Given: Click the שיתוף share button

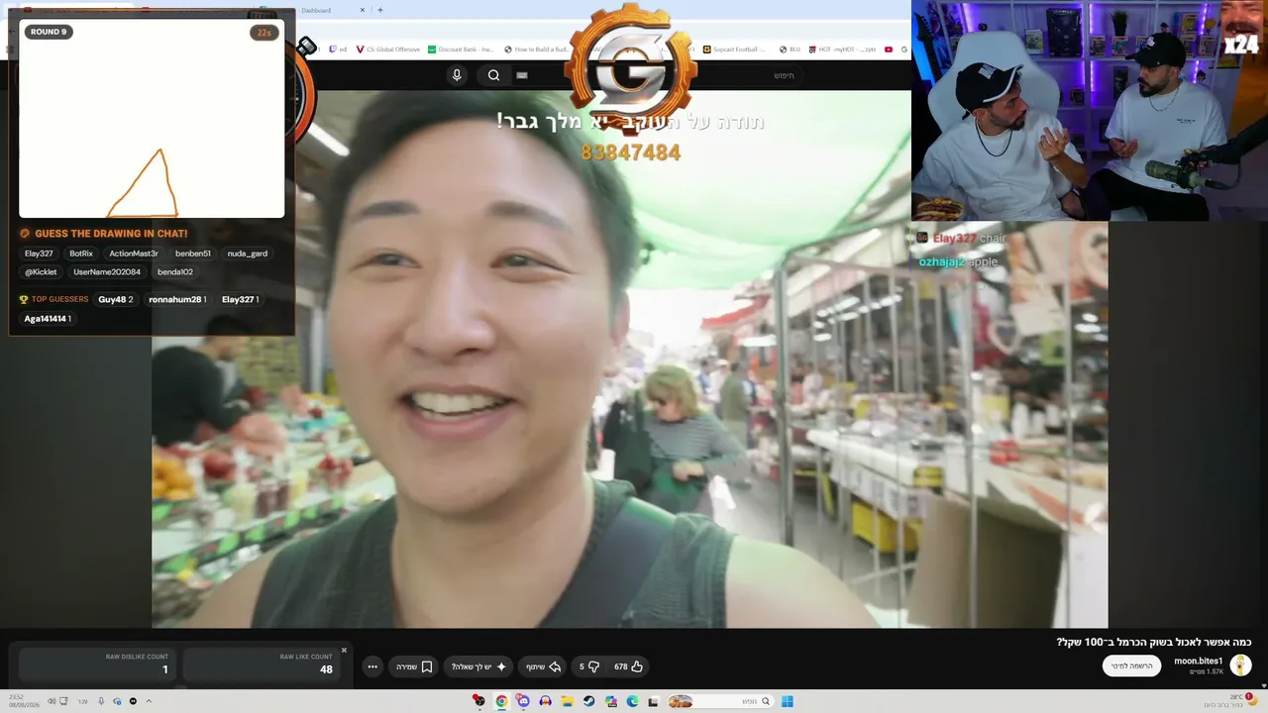Looking at the screenshot, I should (x=541, y=666).
